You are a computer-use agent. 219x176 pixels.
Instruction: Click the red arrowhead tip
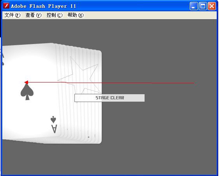(x=26, y=82)
